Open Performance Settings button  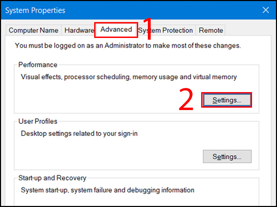[x=227, y=100]
